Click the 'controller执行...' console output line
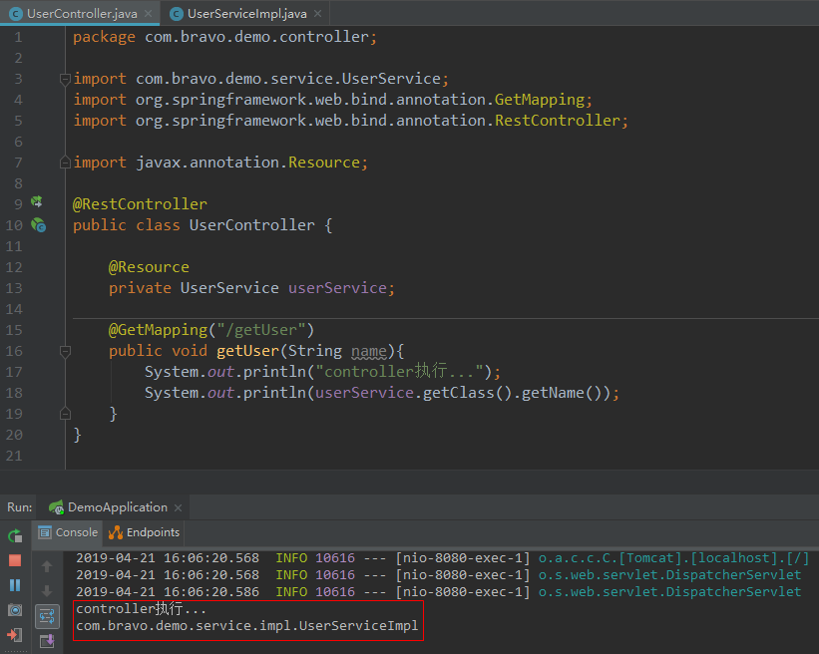Viewport: 819px width, 654px height. 141,608
